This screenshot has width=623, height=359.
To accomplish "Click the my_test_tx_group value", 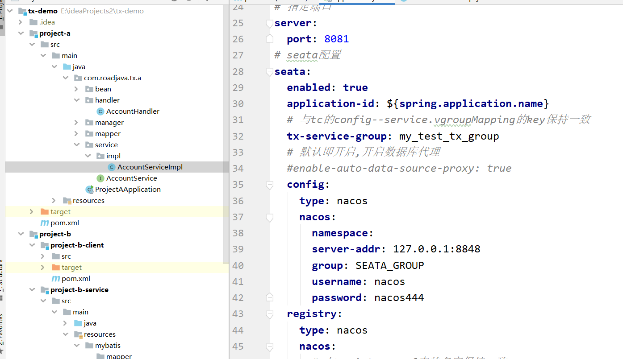I will 449,136.
